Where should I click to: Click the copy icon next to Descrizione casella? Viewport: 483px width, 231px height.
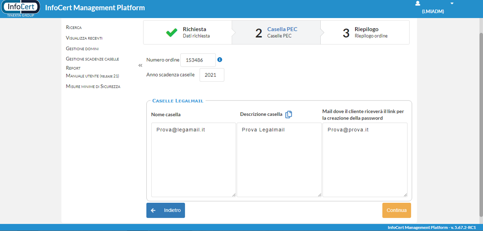pyautogui.click(x=289, y=114)
